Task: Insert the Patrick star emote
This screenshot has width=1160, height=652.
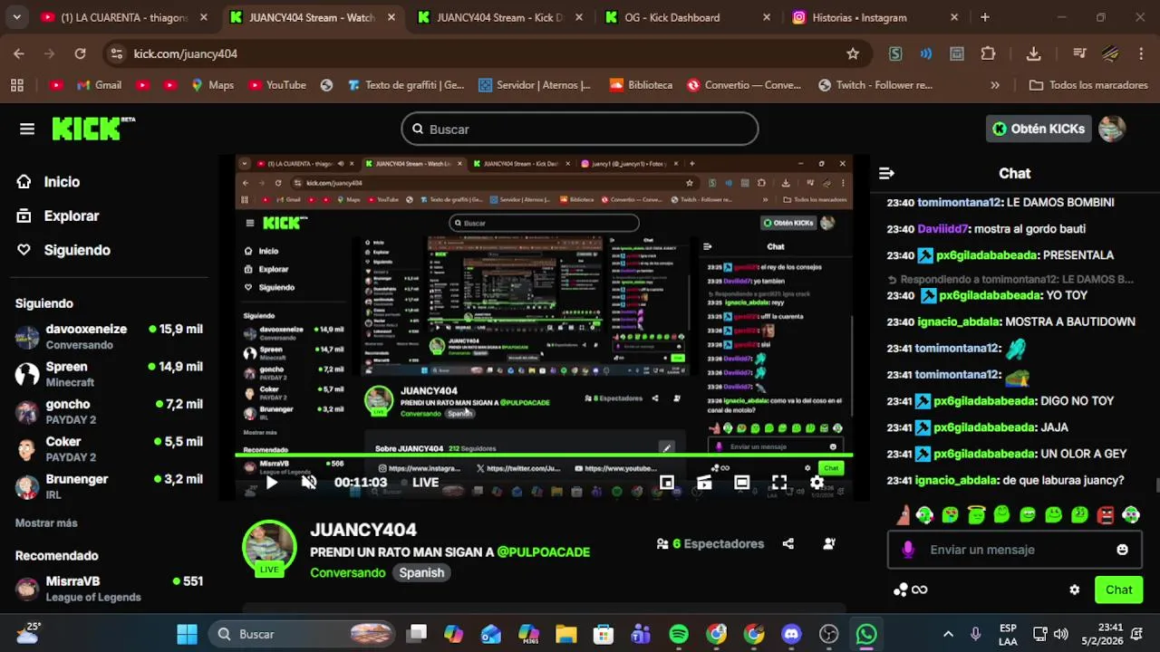Action: pyautogui.click(x=903, y=515)
